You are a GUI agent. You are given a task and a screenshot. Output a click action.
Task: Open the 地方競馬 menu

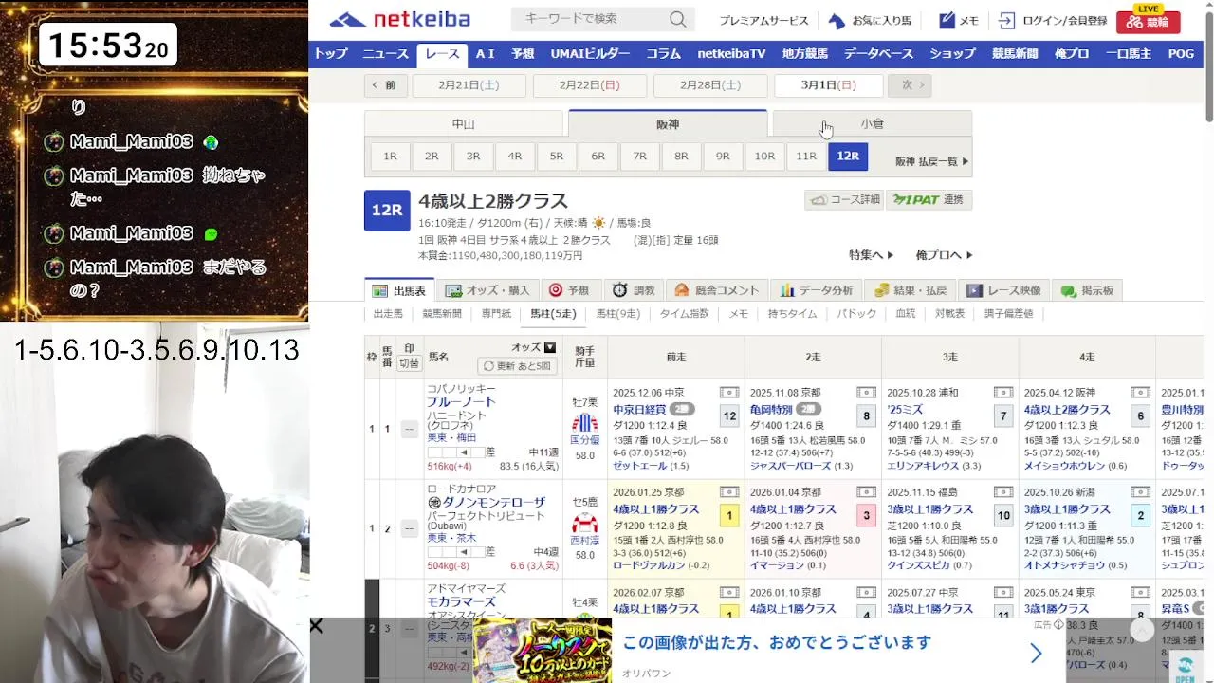804,54
